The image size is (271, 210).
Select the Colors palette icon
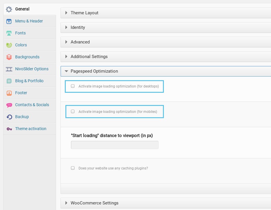coord(9,45)
